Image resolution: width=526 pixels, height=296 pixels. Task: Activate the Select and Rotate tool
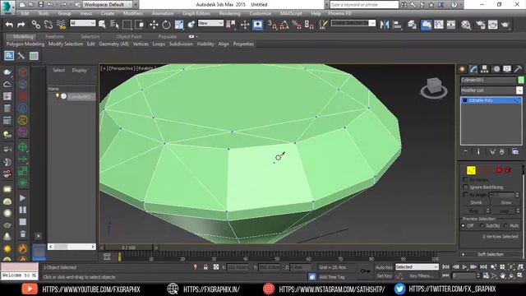166,25
